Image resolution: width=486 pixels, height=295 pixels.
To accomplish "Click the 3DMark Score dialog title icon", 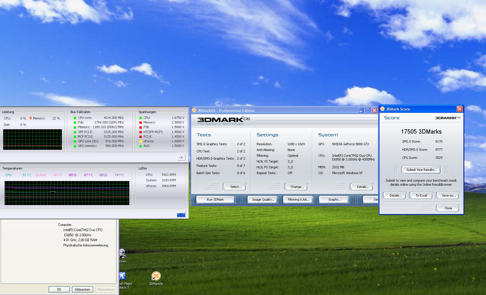I will 382,109.
